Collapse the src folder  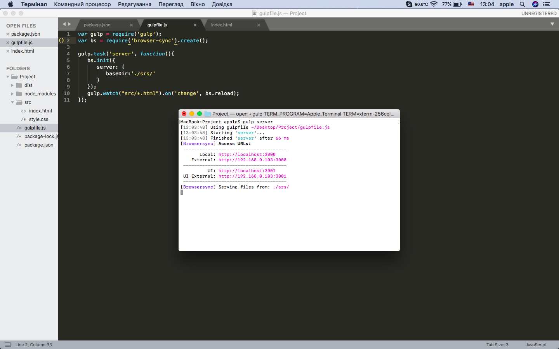tap(12, 102)
